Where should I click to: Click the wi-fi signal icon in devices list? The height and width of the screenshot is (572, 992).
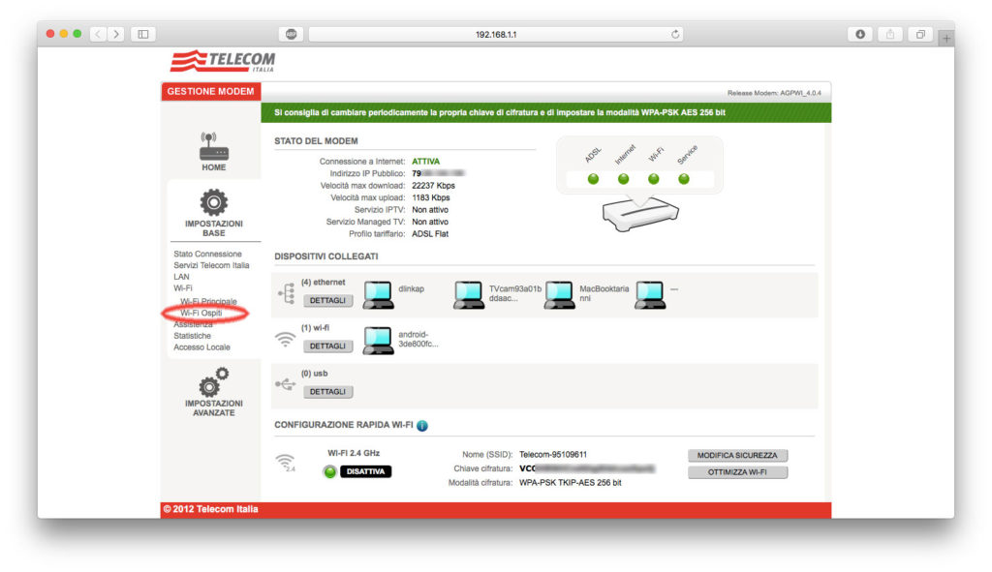(x=286, y=340)
